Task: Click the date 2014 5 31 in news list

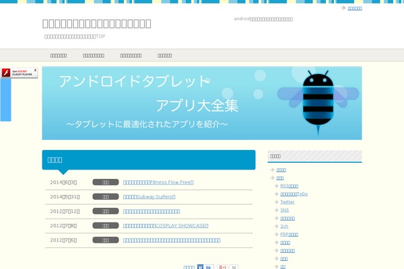Action: [x=65, y=196]
